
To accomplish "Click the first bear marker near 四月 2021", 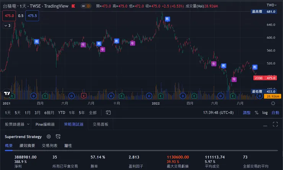I will click(x=37, y=42).
